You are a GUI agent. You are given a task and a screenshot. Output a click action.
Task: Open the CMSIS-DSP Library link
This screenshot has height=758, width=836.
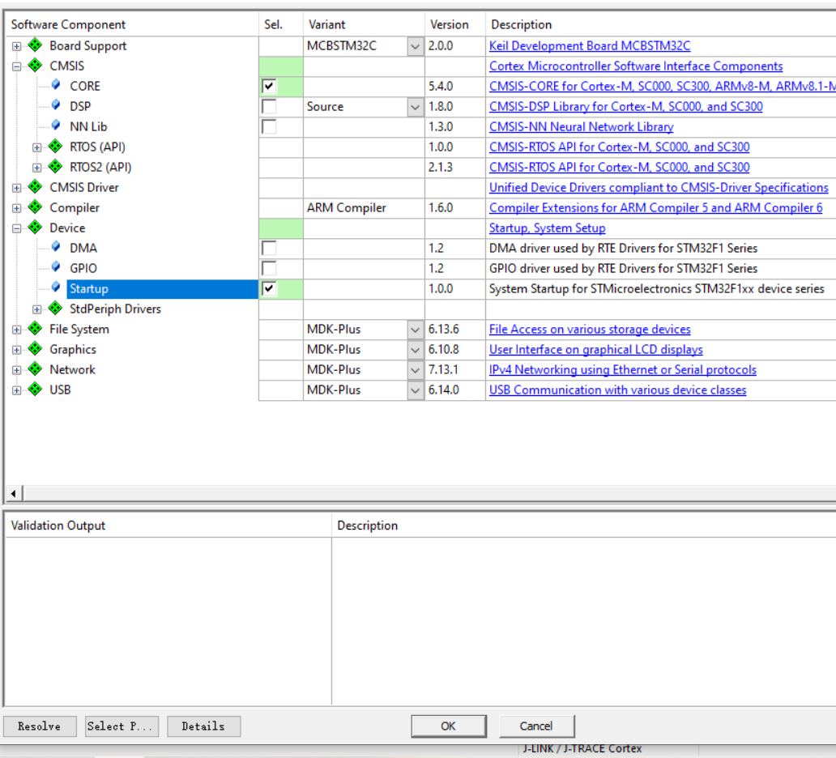click(x=626, y=107)
